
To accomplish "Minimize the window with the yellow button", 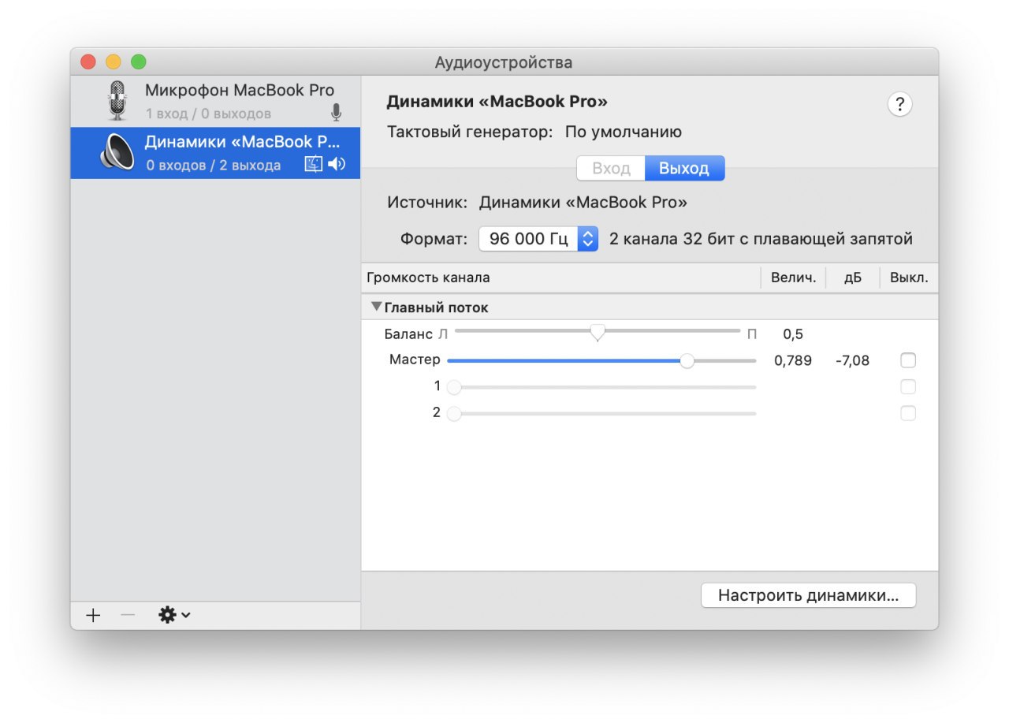I will point(114,61).
